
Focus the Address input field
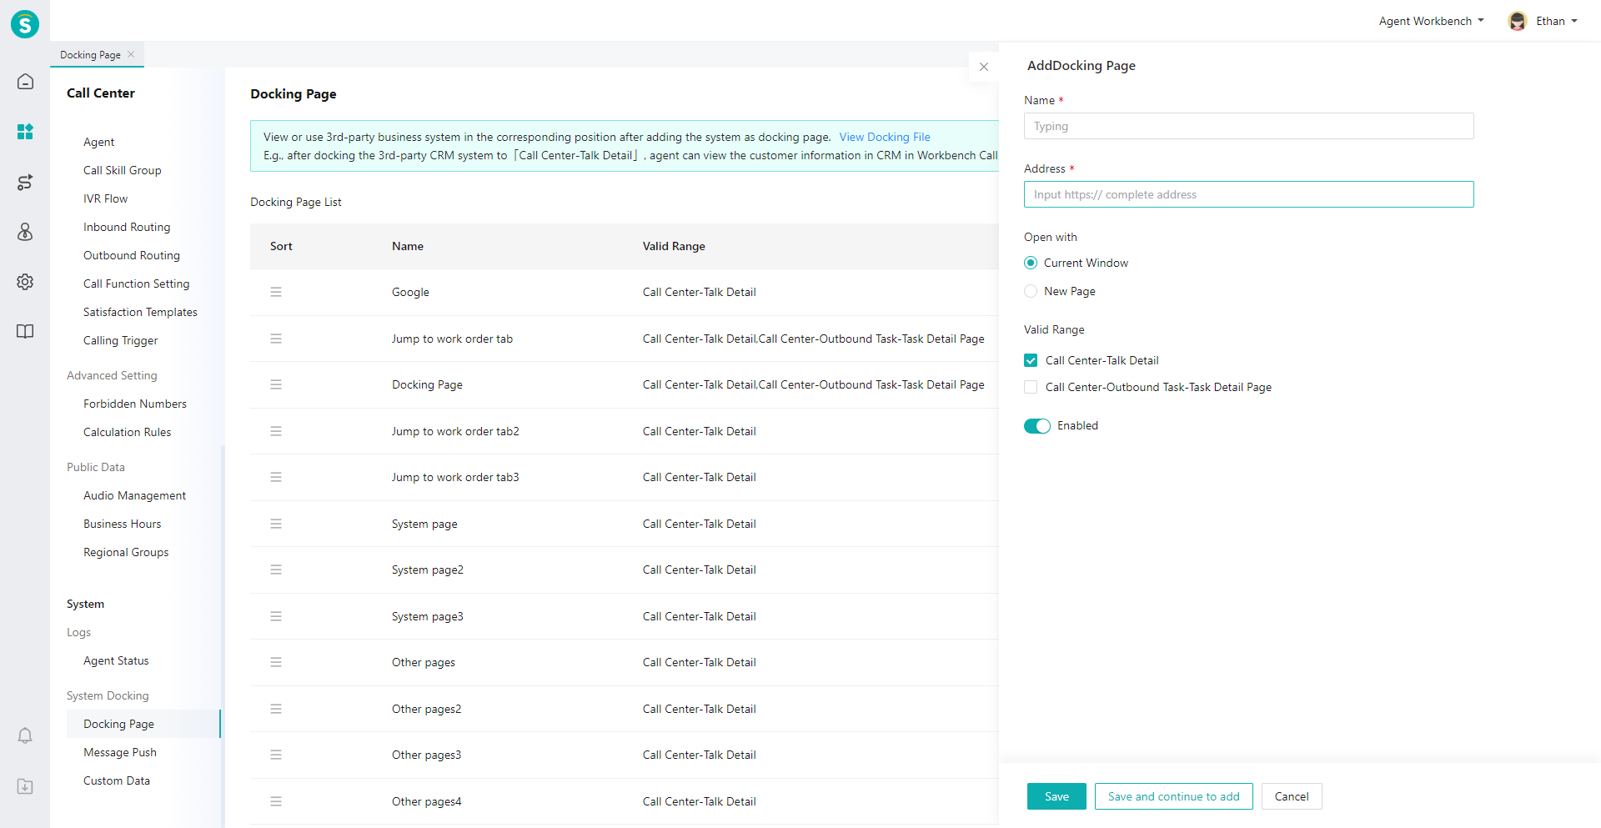pos(1248,194)
